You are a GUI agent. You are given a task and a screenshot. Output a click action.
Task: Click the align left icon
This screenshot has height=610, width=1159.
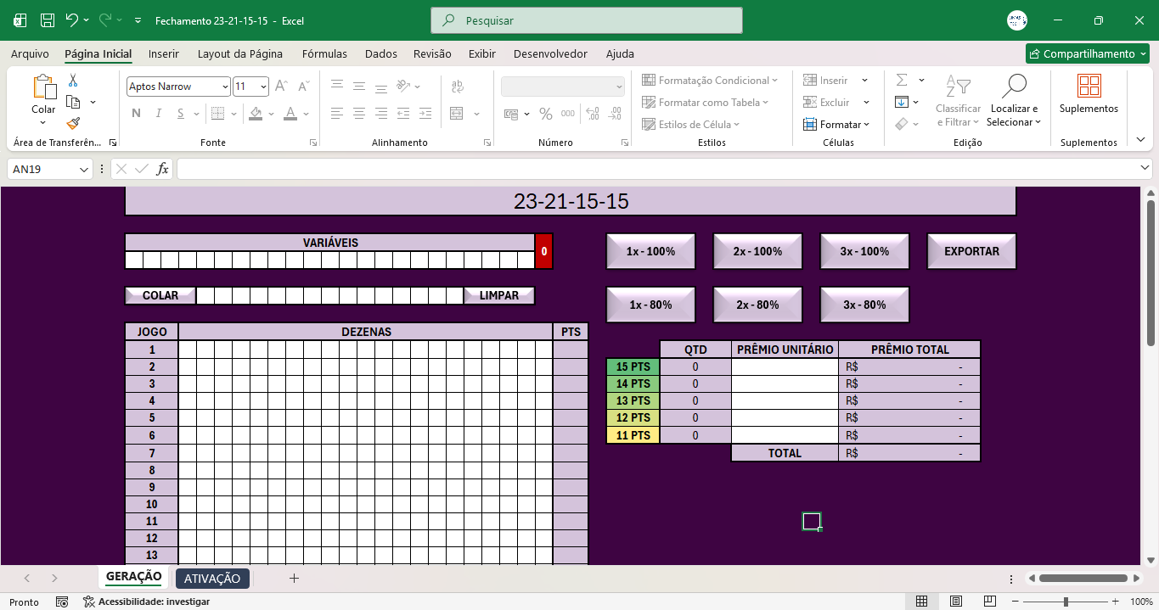point(337,114)
